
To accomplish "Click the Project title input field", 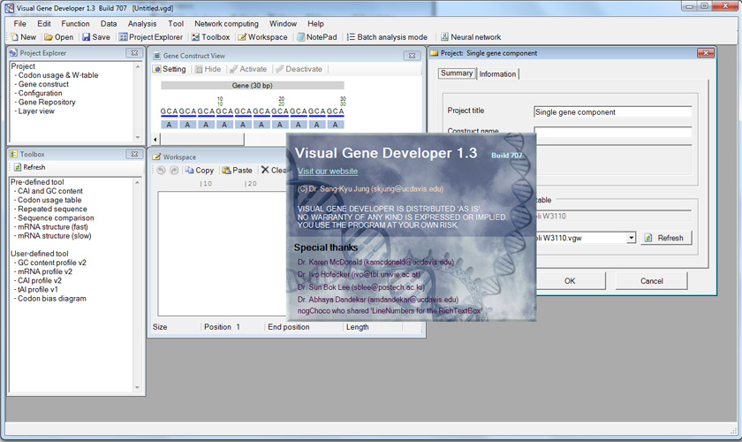I will [613, 112].
